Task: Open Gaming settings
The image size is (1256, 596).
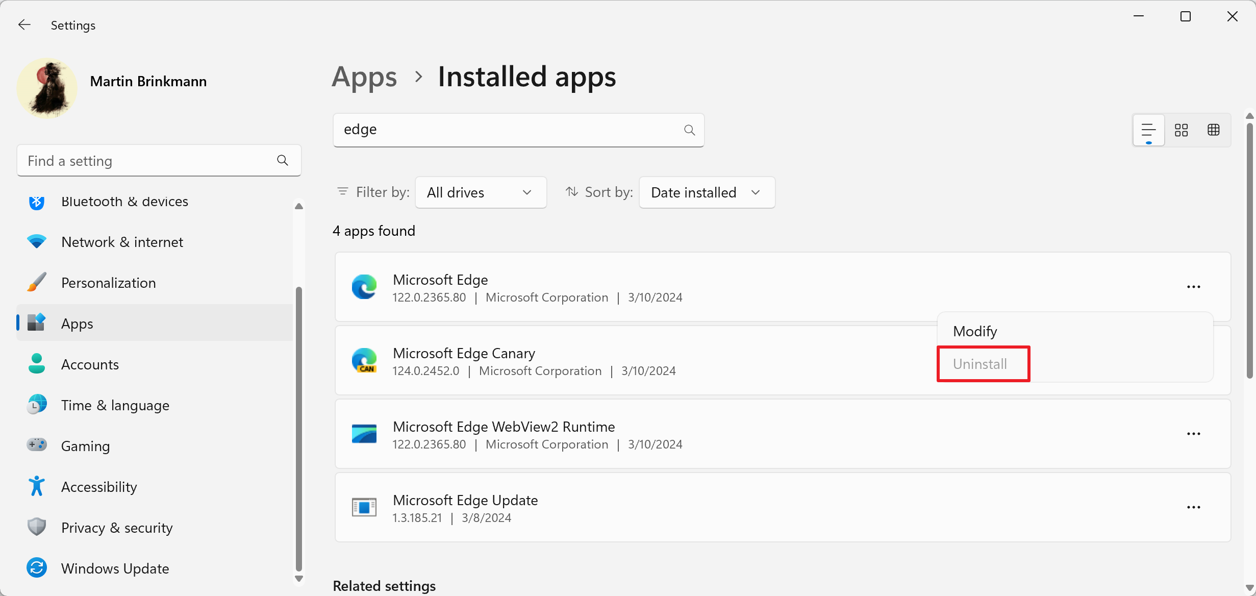Action: (155, 446)
